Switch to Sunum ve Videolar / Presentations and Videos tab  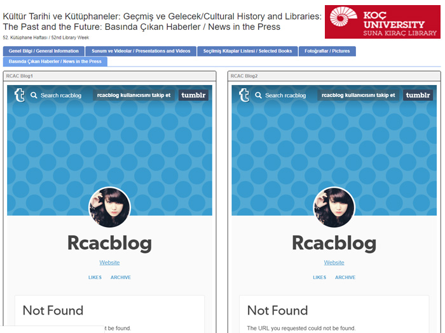140,51
